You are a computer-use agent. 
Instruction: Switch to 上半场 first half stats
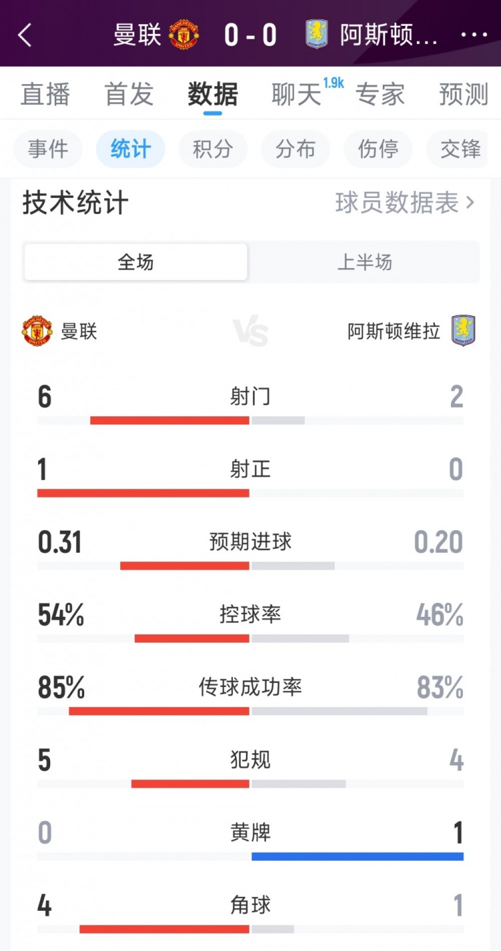(364, 262)
